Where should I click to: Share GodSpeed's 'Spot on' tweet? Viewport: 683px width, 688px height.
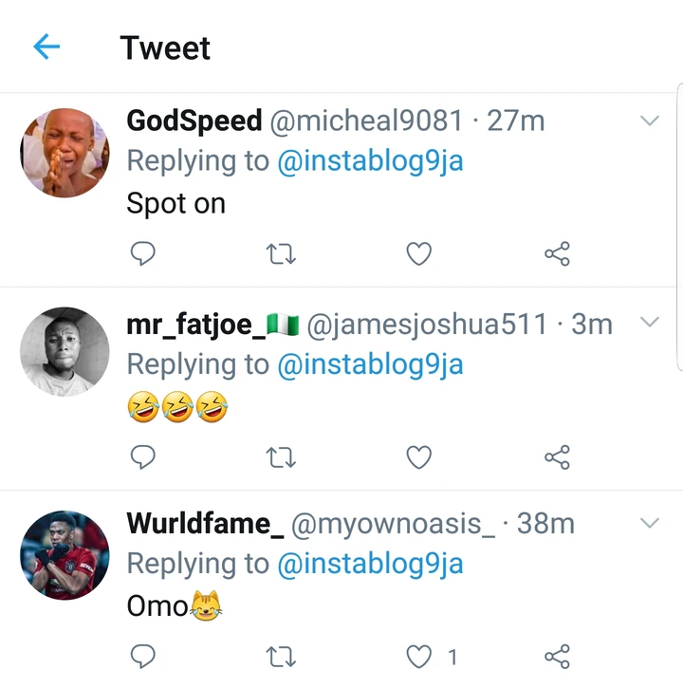[x=557, y=253]
